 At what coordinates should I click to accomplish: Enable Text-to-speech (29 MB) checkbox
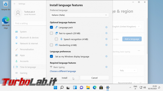click(x=51, y=33)
